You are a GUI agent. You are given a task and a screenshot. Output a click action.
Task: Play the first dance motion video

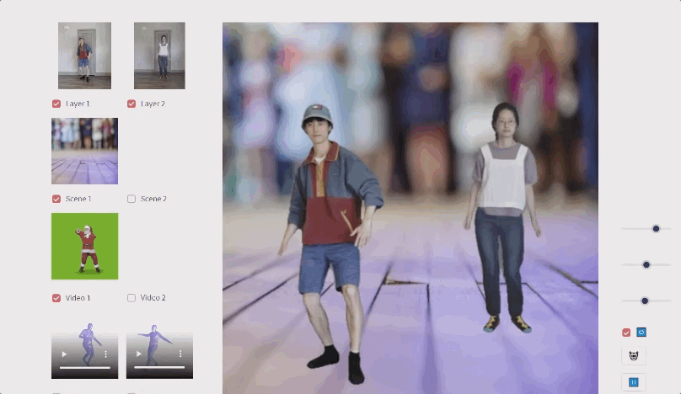[x=64, y=354]
